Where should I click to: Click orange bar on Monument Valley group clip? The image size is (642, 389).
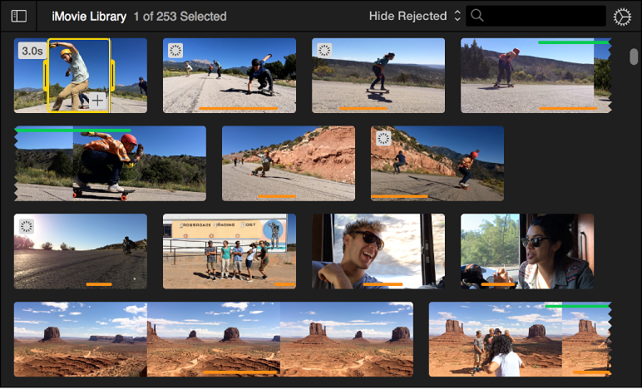(x=591, y=372)
